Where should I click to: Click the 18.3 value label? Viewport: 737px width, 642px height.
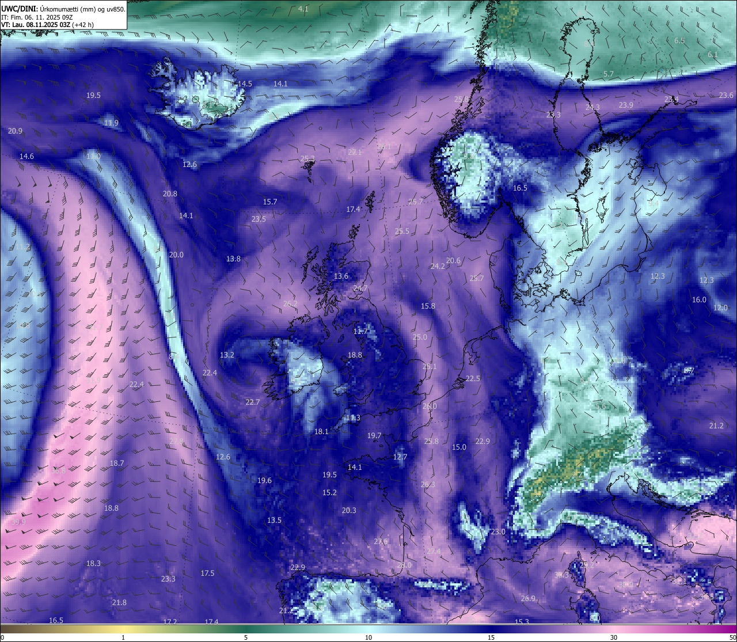tap(93, 564)
